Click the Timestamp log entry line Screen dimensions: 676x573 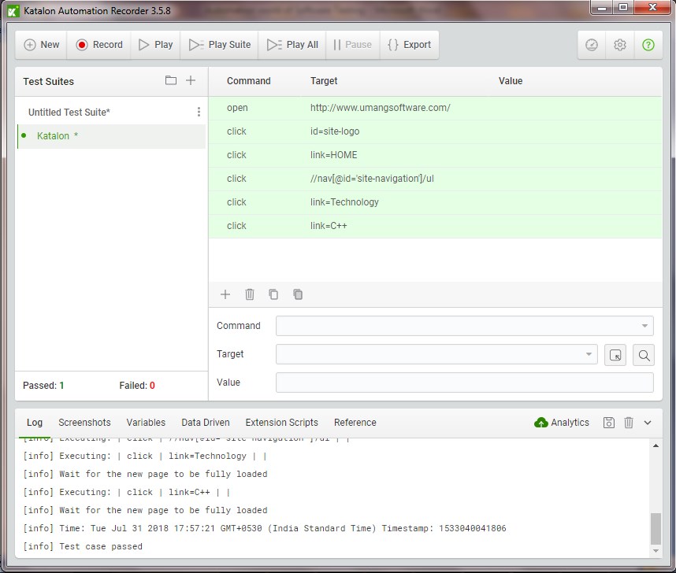(x=265, y=529)
